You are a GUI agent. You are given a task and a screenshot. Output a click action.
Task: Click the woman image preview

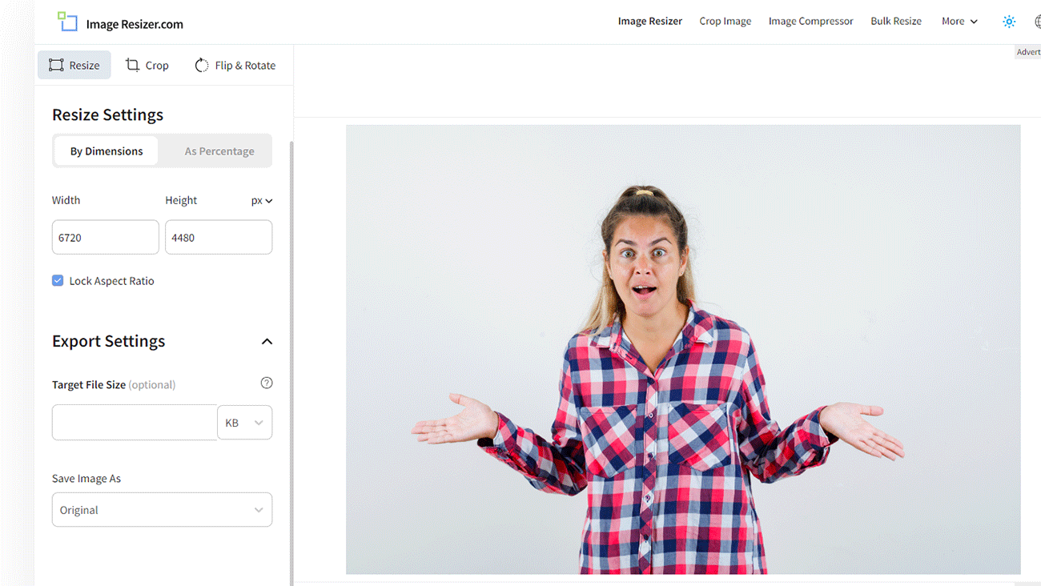click(x=683, y=349)
